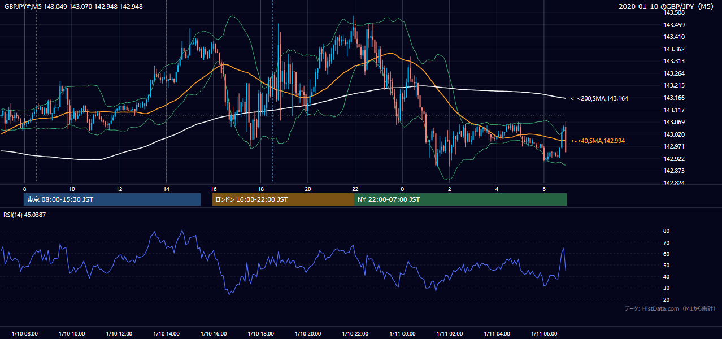Select the ロンドン 16:00-22:00 JST session bar
Image resolution: width=722 pixels, height=339 pixels.
click(283, 199)
